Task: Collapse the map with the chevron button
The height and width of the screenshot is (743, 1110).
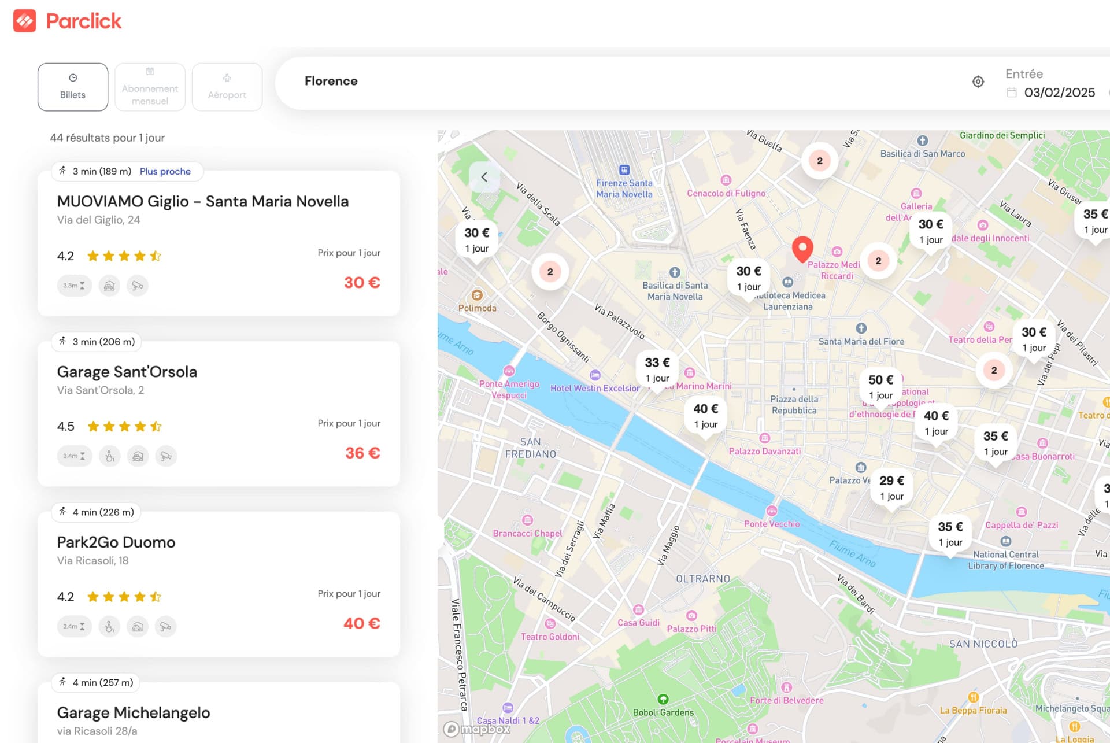Action: point(484,177)
